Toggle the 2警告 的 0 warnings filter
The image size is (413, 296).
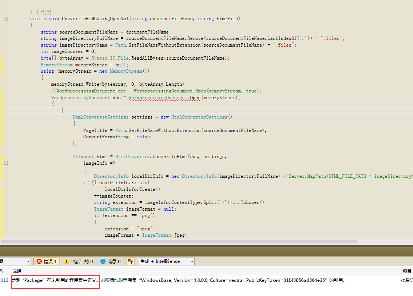pos(78,261)
